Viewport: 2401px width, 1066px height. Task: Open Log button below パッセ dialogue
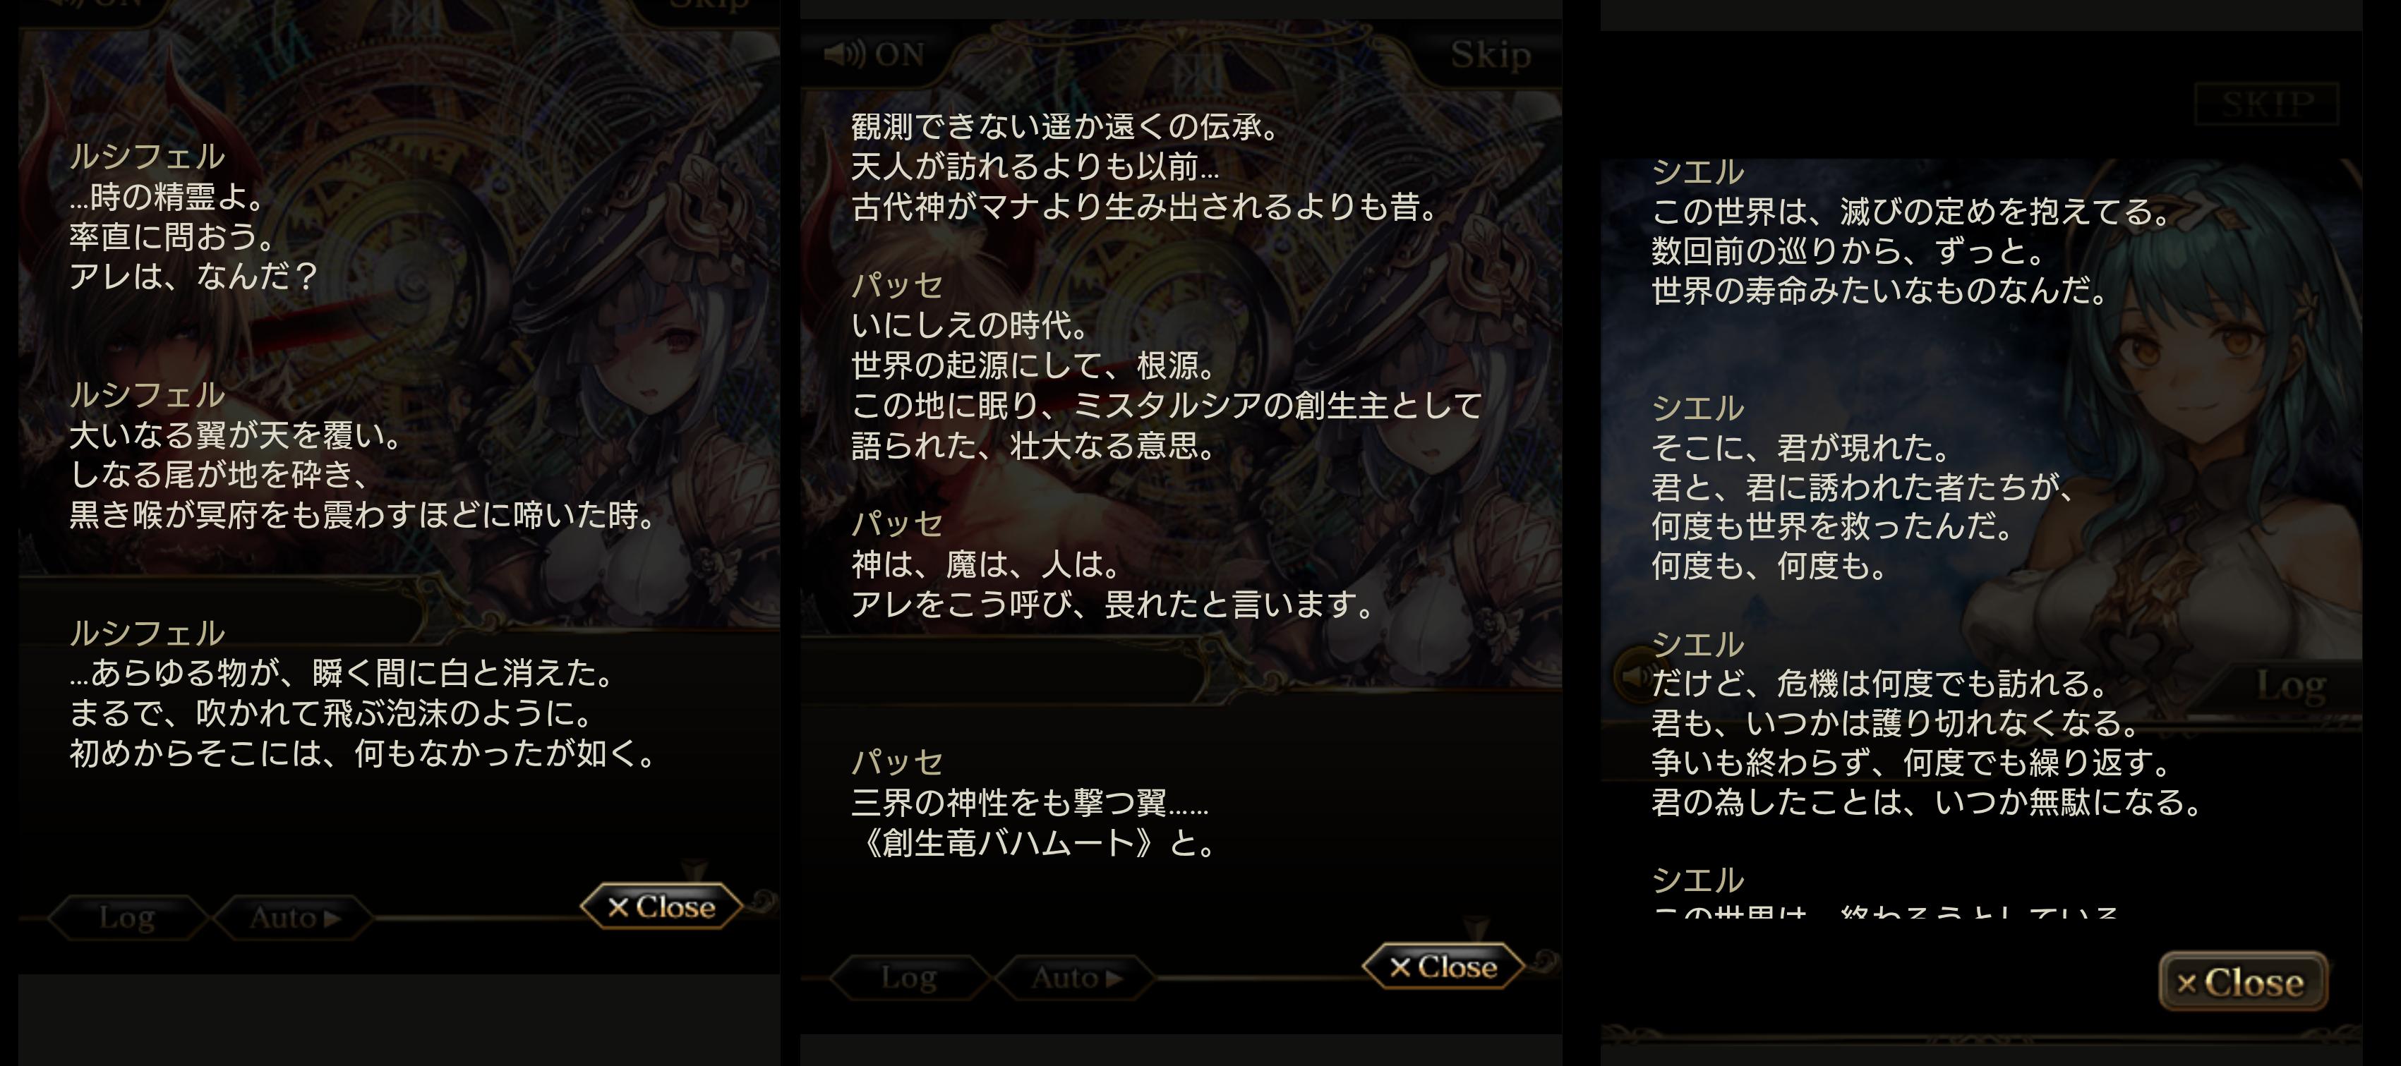[909, 978]
